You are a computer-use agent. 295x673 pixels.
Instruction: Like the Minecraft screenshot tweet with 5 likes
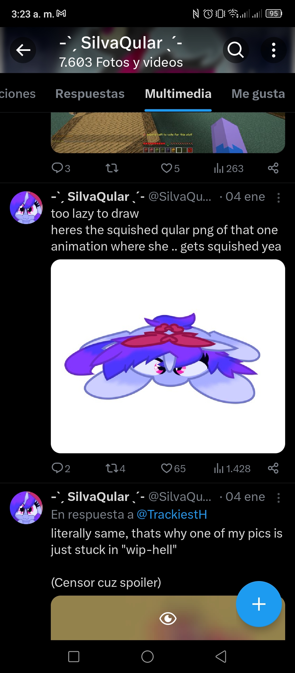point(170,168)
